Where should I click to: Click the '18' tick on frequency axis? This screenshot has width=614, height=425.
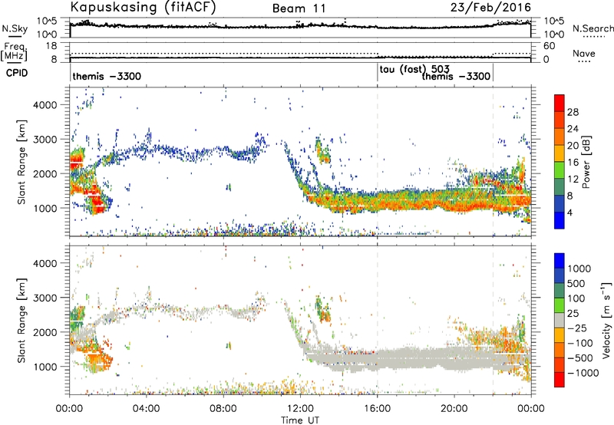(x=51, y=46)
